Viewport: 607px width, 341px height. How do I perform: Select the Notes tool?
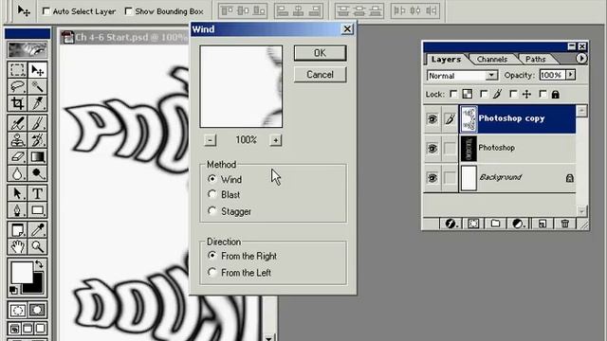pyautogui.click(x=17, y=229)
